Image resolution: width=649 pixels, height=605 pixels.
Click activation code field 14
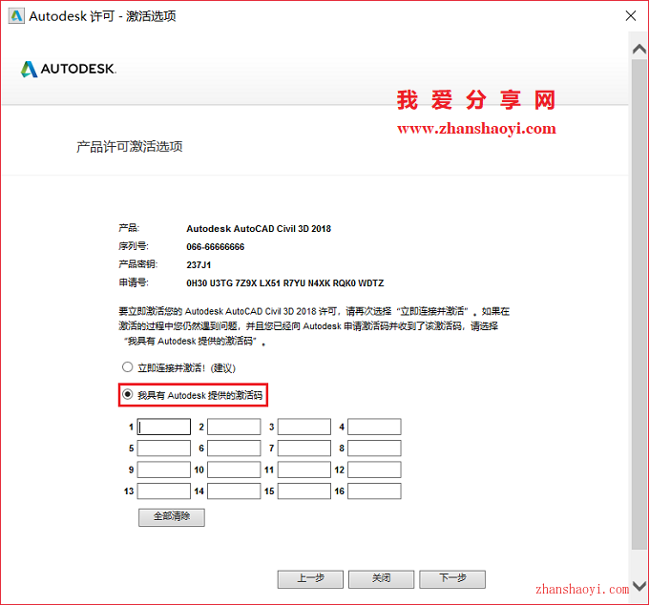pyautogui.click(x=234, y=491)
